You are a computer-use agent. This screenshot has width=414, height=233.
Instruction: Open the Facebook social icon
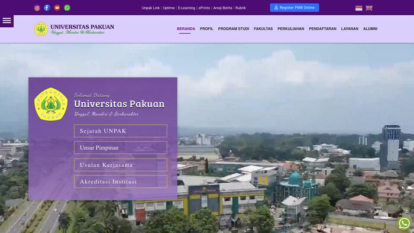[x=47, y=8]
